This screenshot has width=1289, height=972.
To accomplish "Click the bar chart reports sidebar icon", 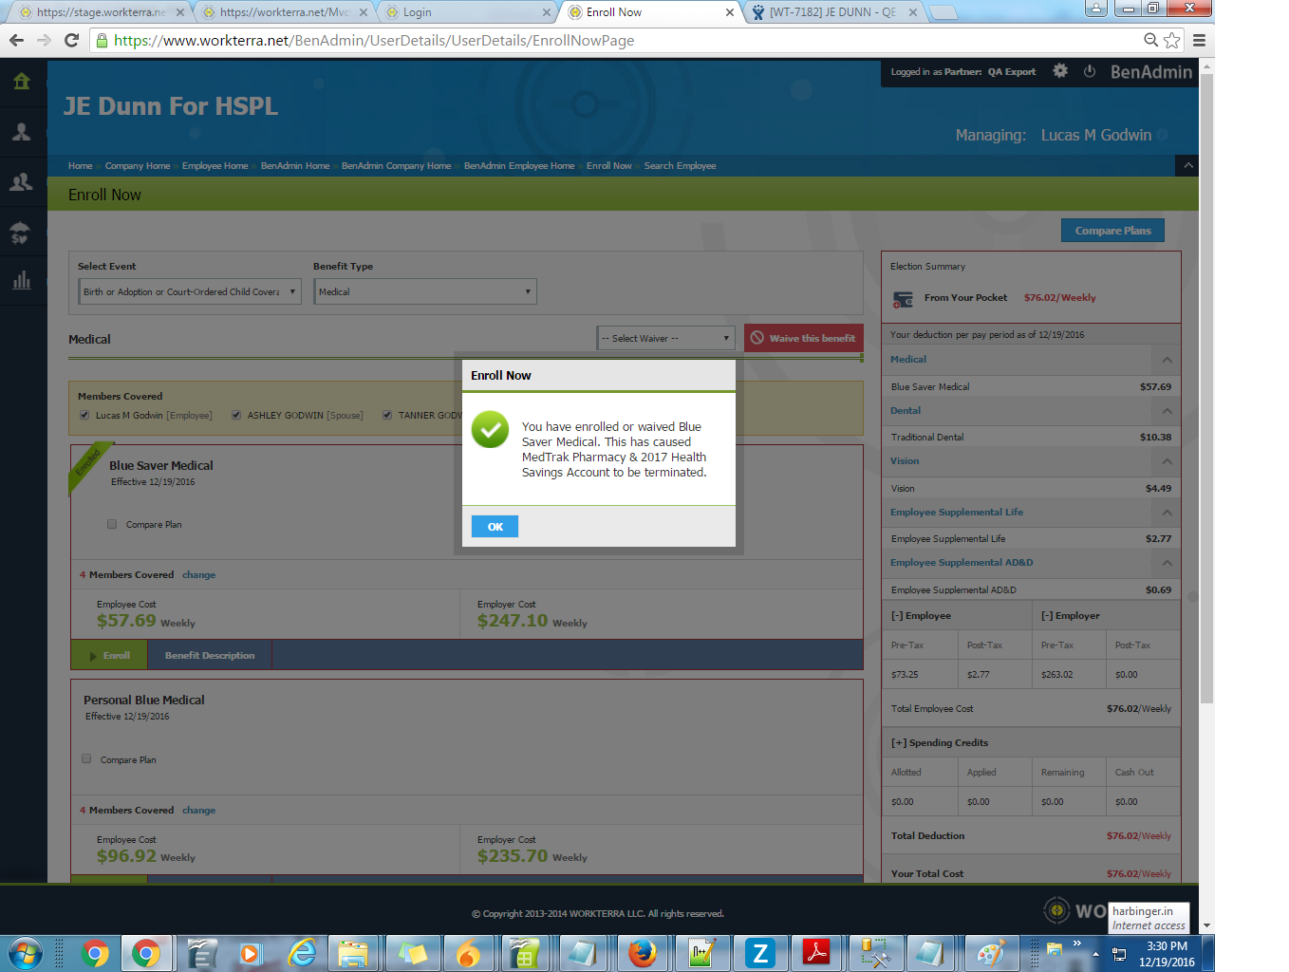I will point(22,280).
